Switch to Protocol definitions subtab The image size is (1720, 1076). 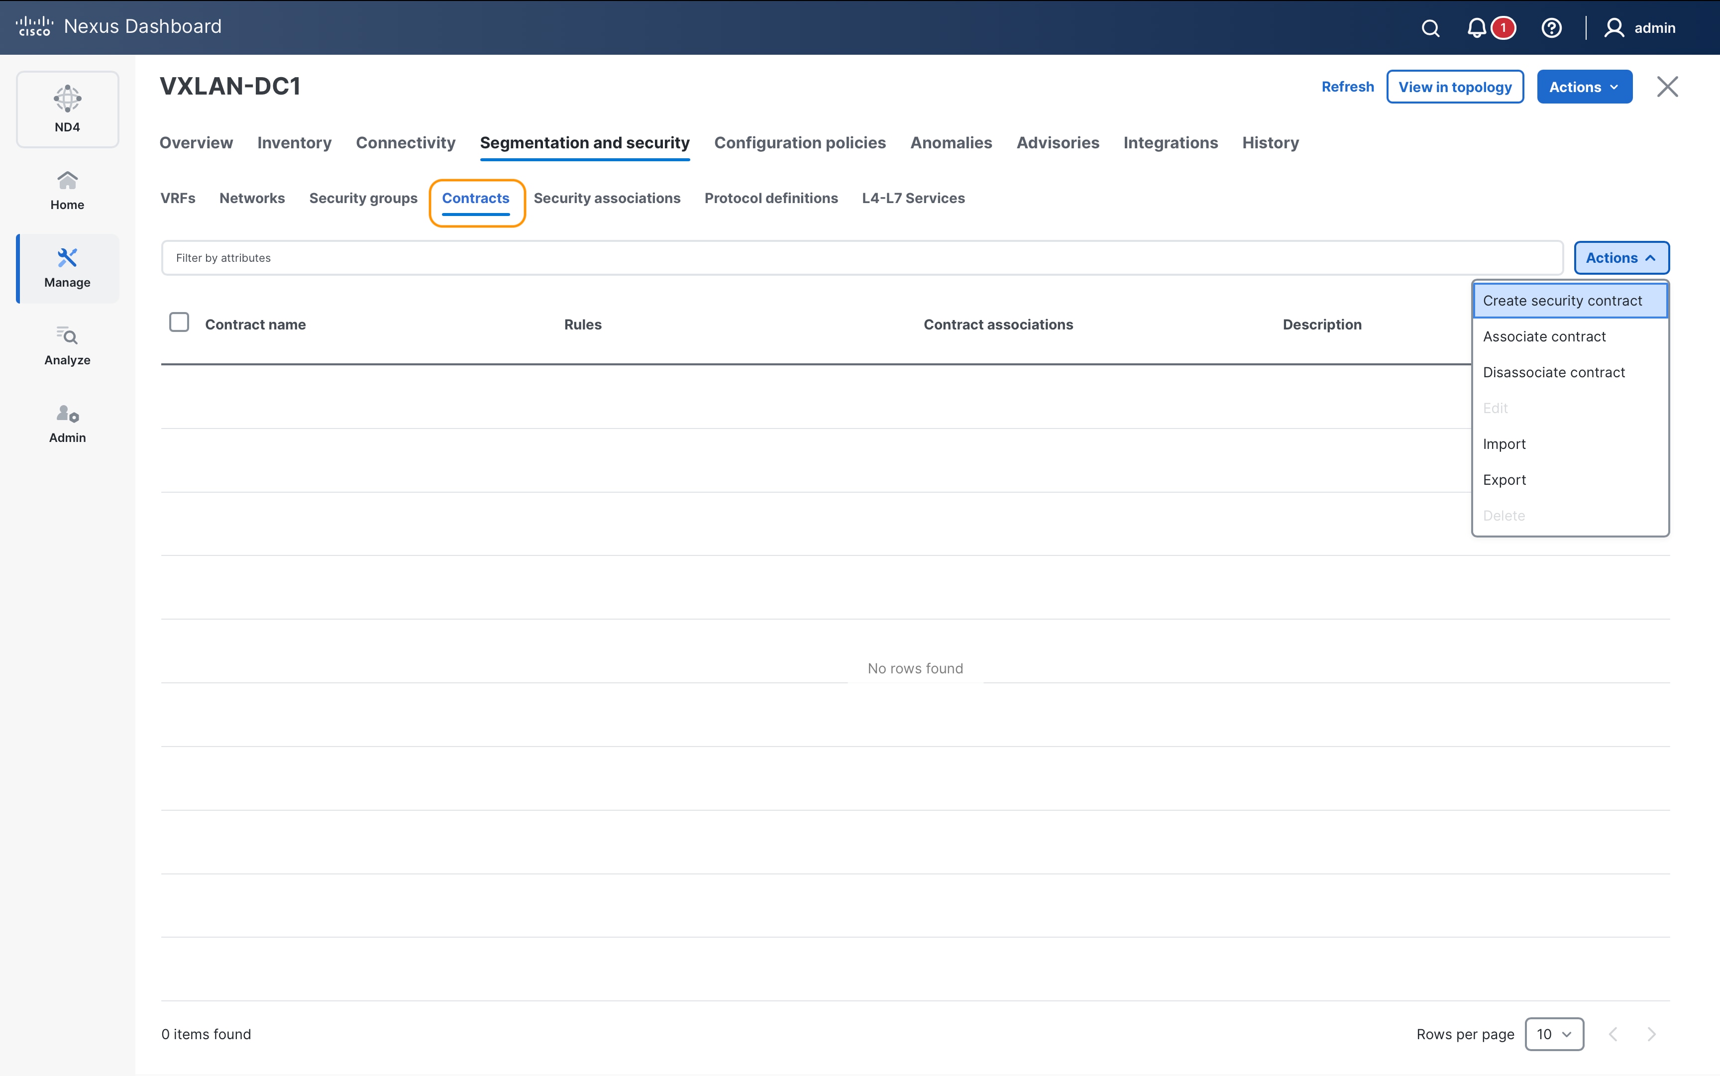(771, 198)
